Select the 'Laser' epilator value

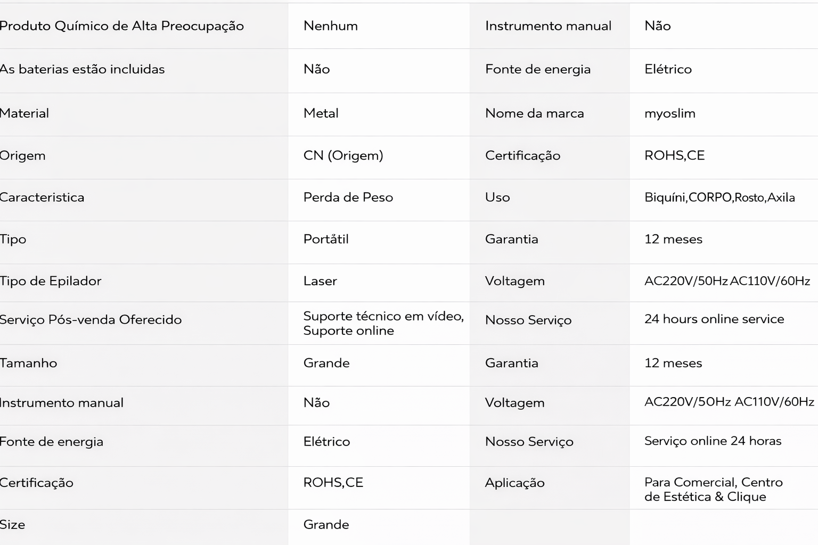320,281
